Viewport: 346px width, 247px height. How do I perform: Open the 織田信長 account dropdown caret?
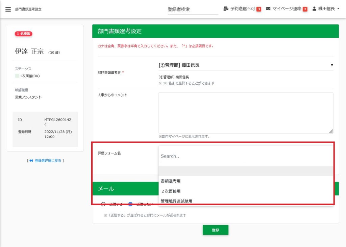click(x=338, y=9)
